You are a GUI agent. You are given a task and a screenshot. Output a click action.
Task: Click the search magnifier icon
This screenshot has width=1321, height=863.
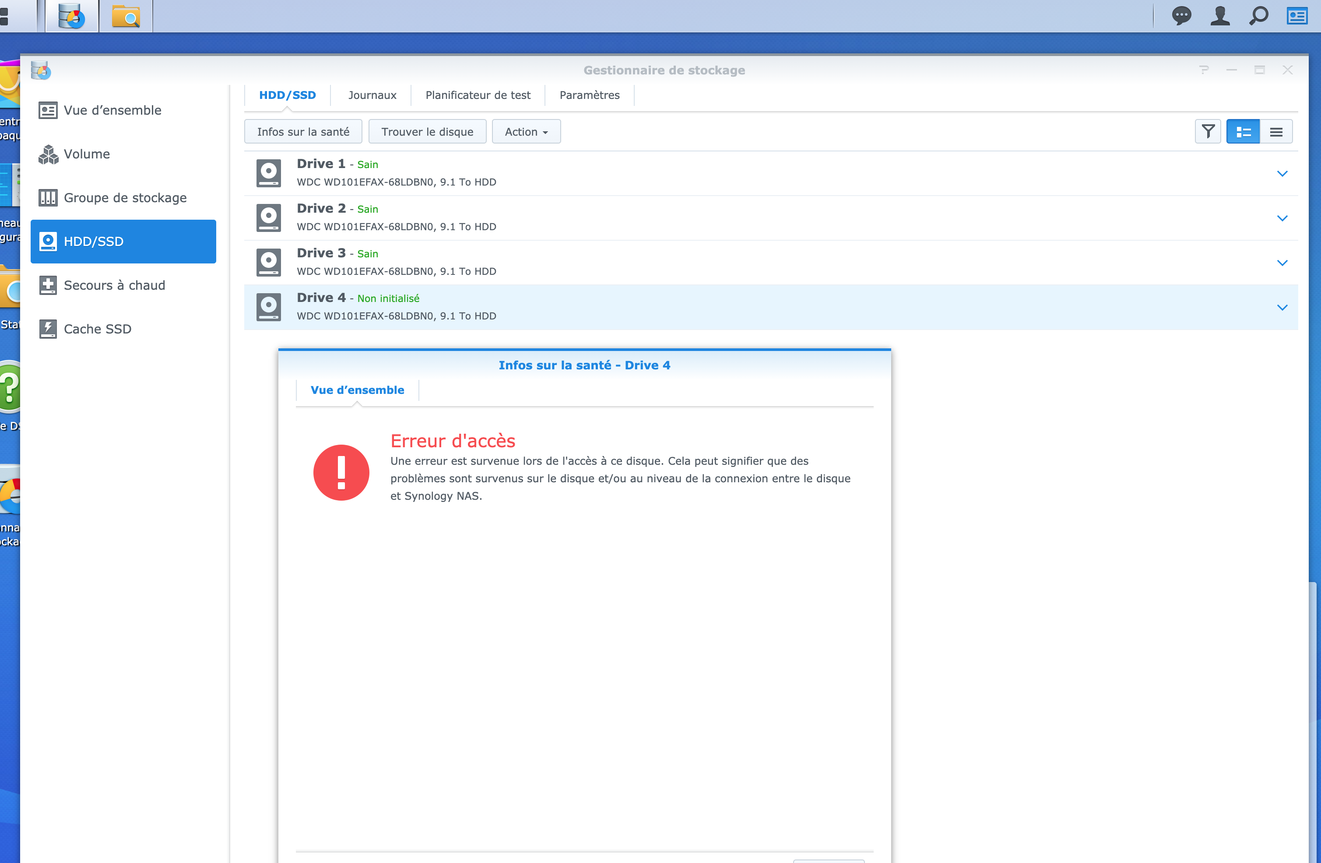(1258, 16)
